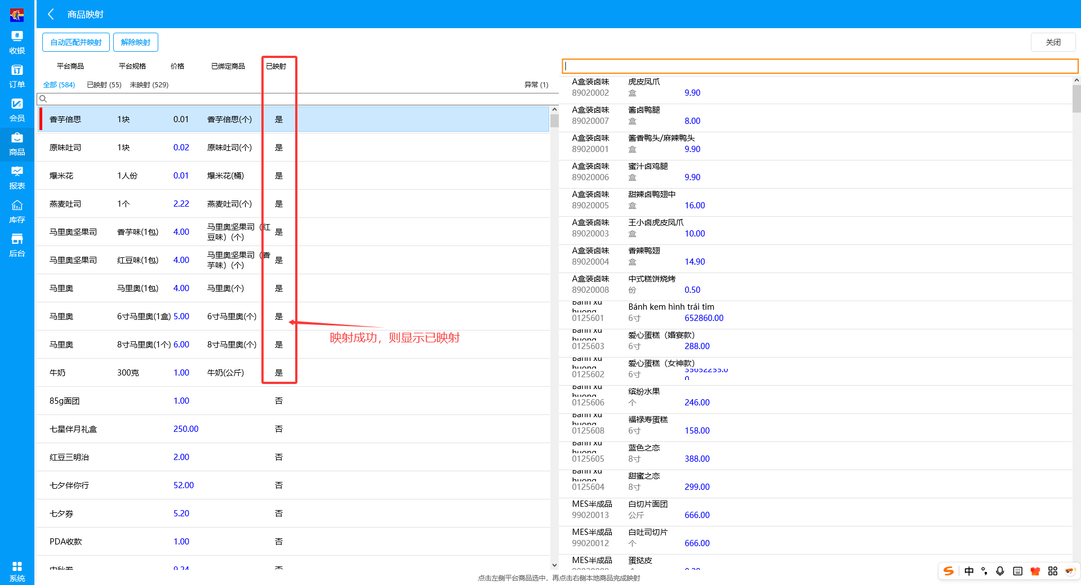Pick local product 酱卤鸭腿
This screenshot has height=585, width=1081.
pos(817,118)
